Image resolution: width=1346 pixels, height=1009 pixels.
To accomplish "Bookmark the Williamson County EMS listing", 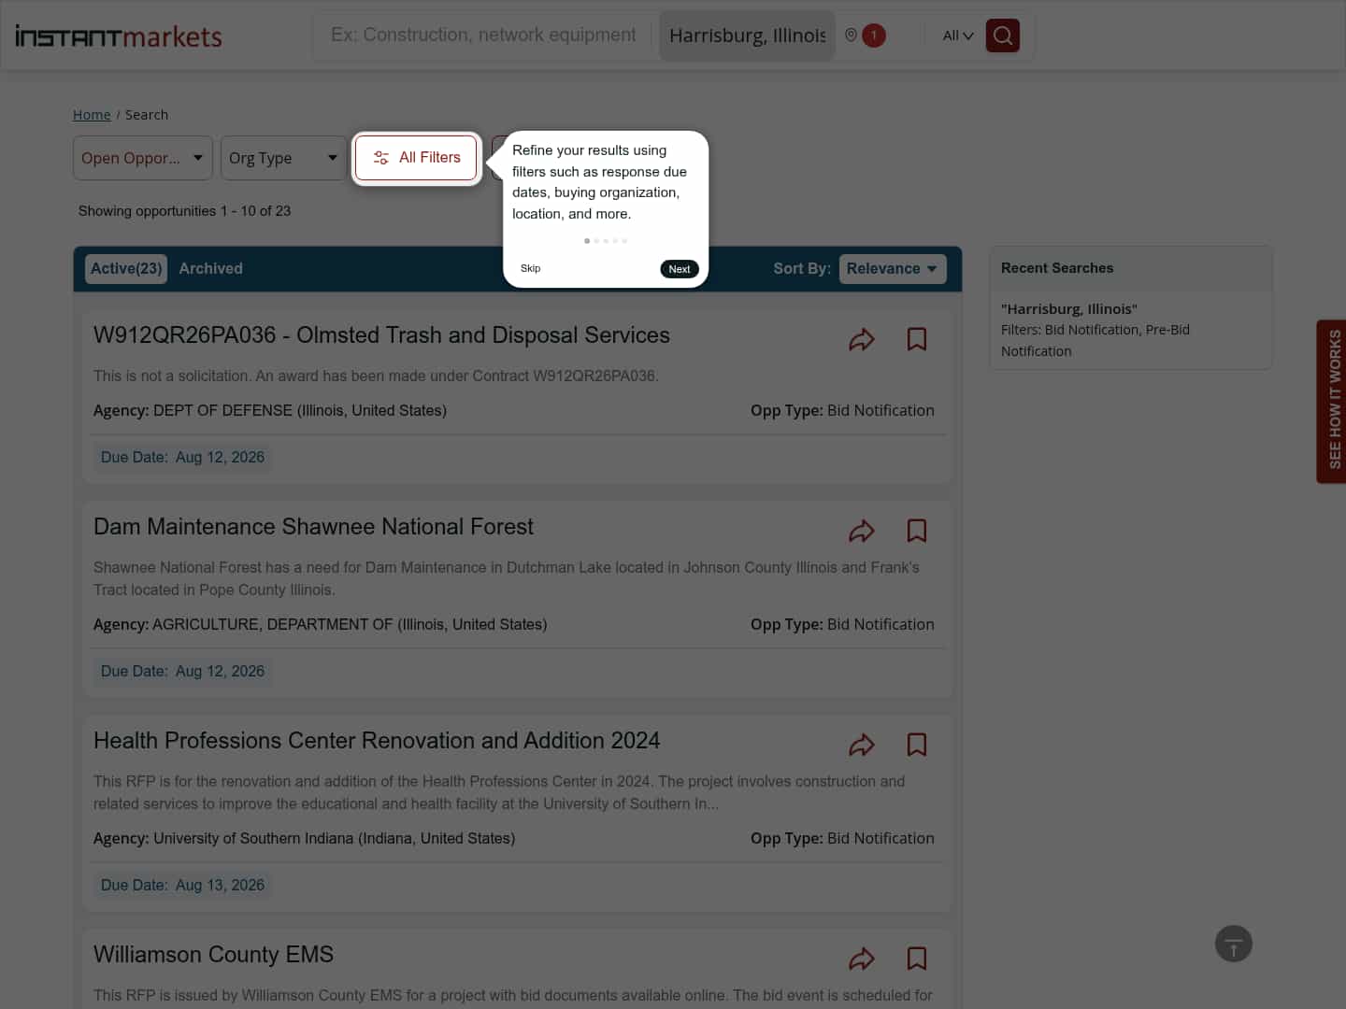I will point(917,959).
